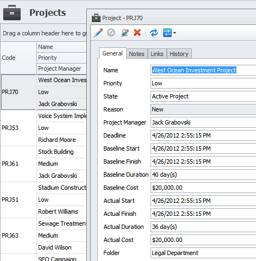Click Low priority cell of PRJ51

(x=61, y=200)
